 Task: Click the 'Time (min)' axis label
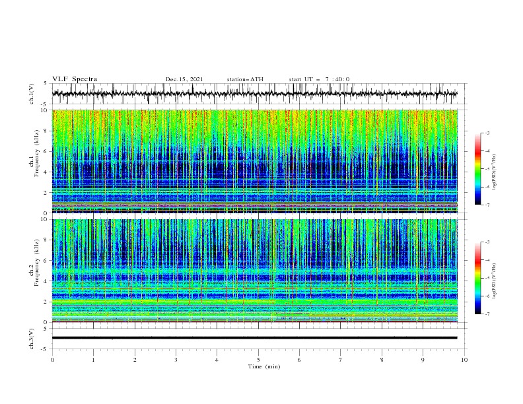click(264, 366)
